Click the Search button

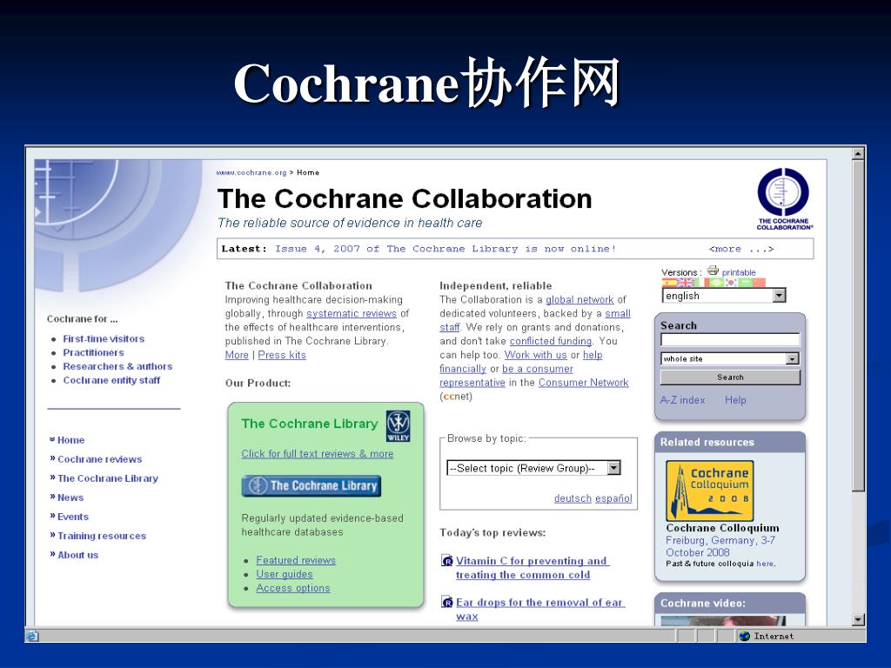730,377
